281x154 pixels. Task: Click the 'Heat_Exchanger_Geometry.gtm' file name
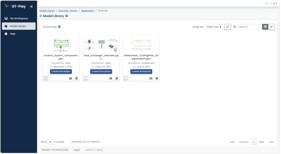[101, 57]
